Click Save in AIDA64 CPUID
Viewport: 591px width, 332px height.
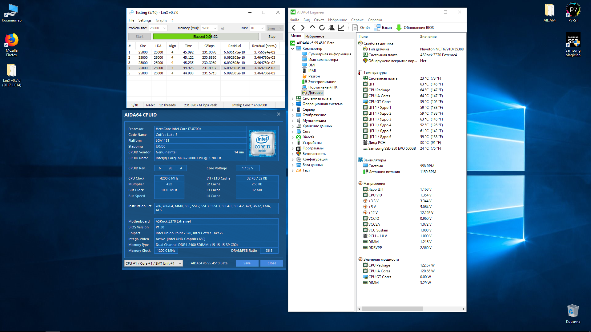pos(247,263)
